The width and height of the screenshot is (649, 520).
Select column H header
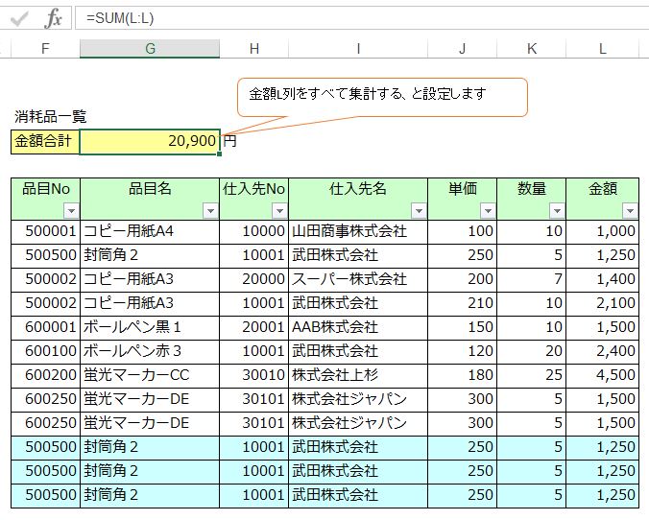click(x=254, y=49)
